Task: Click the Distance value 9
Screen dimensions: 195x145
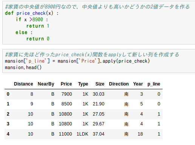Action: (x=32, y=104)
